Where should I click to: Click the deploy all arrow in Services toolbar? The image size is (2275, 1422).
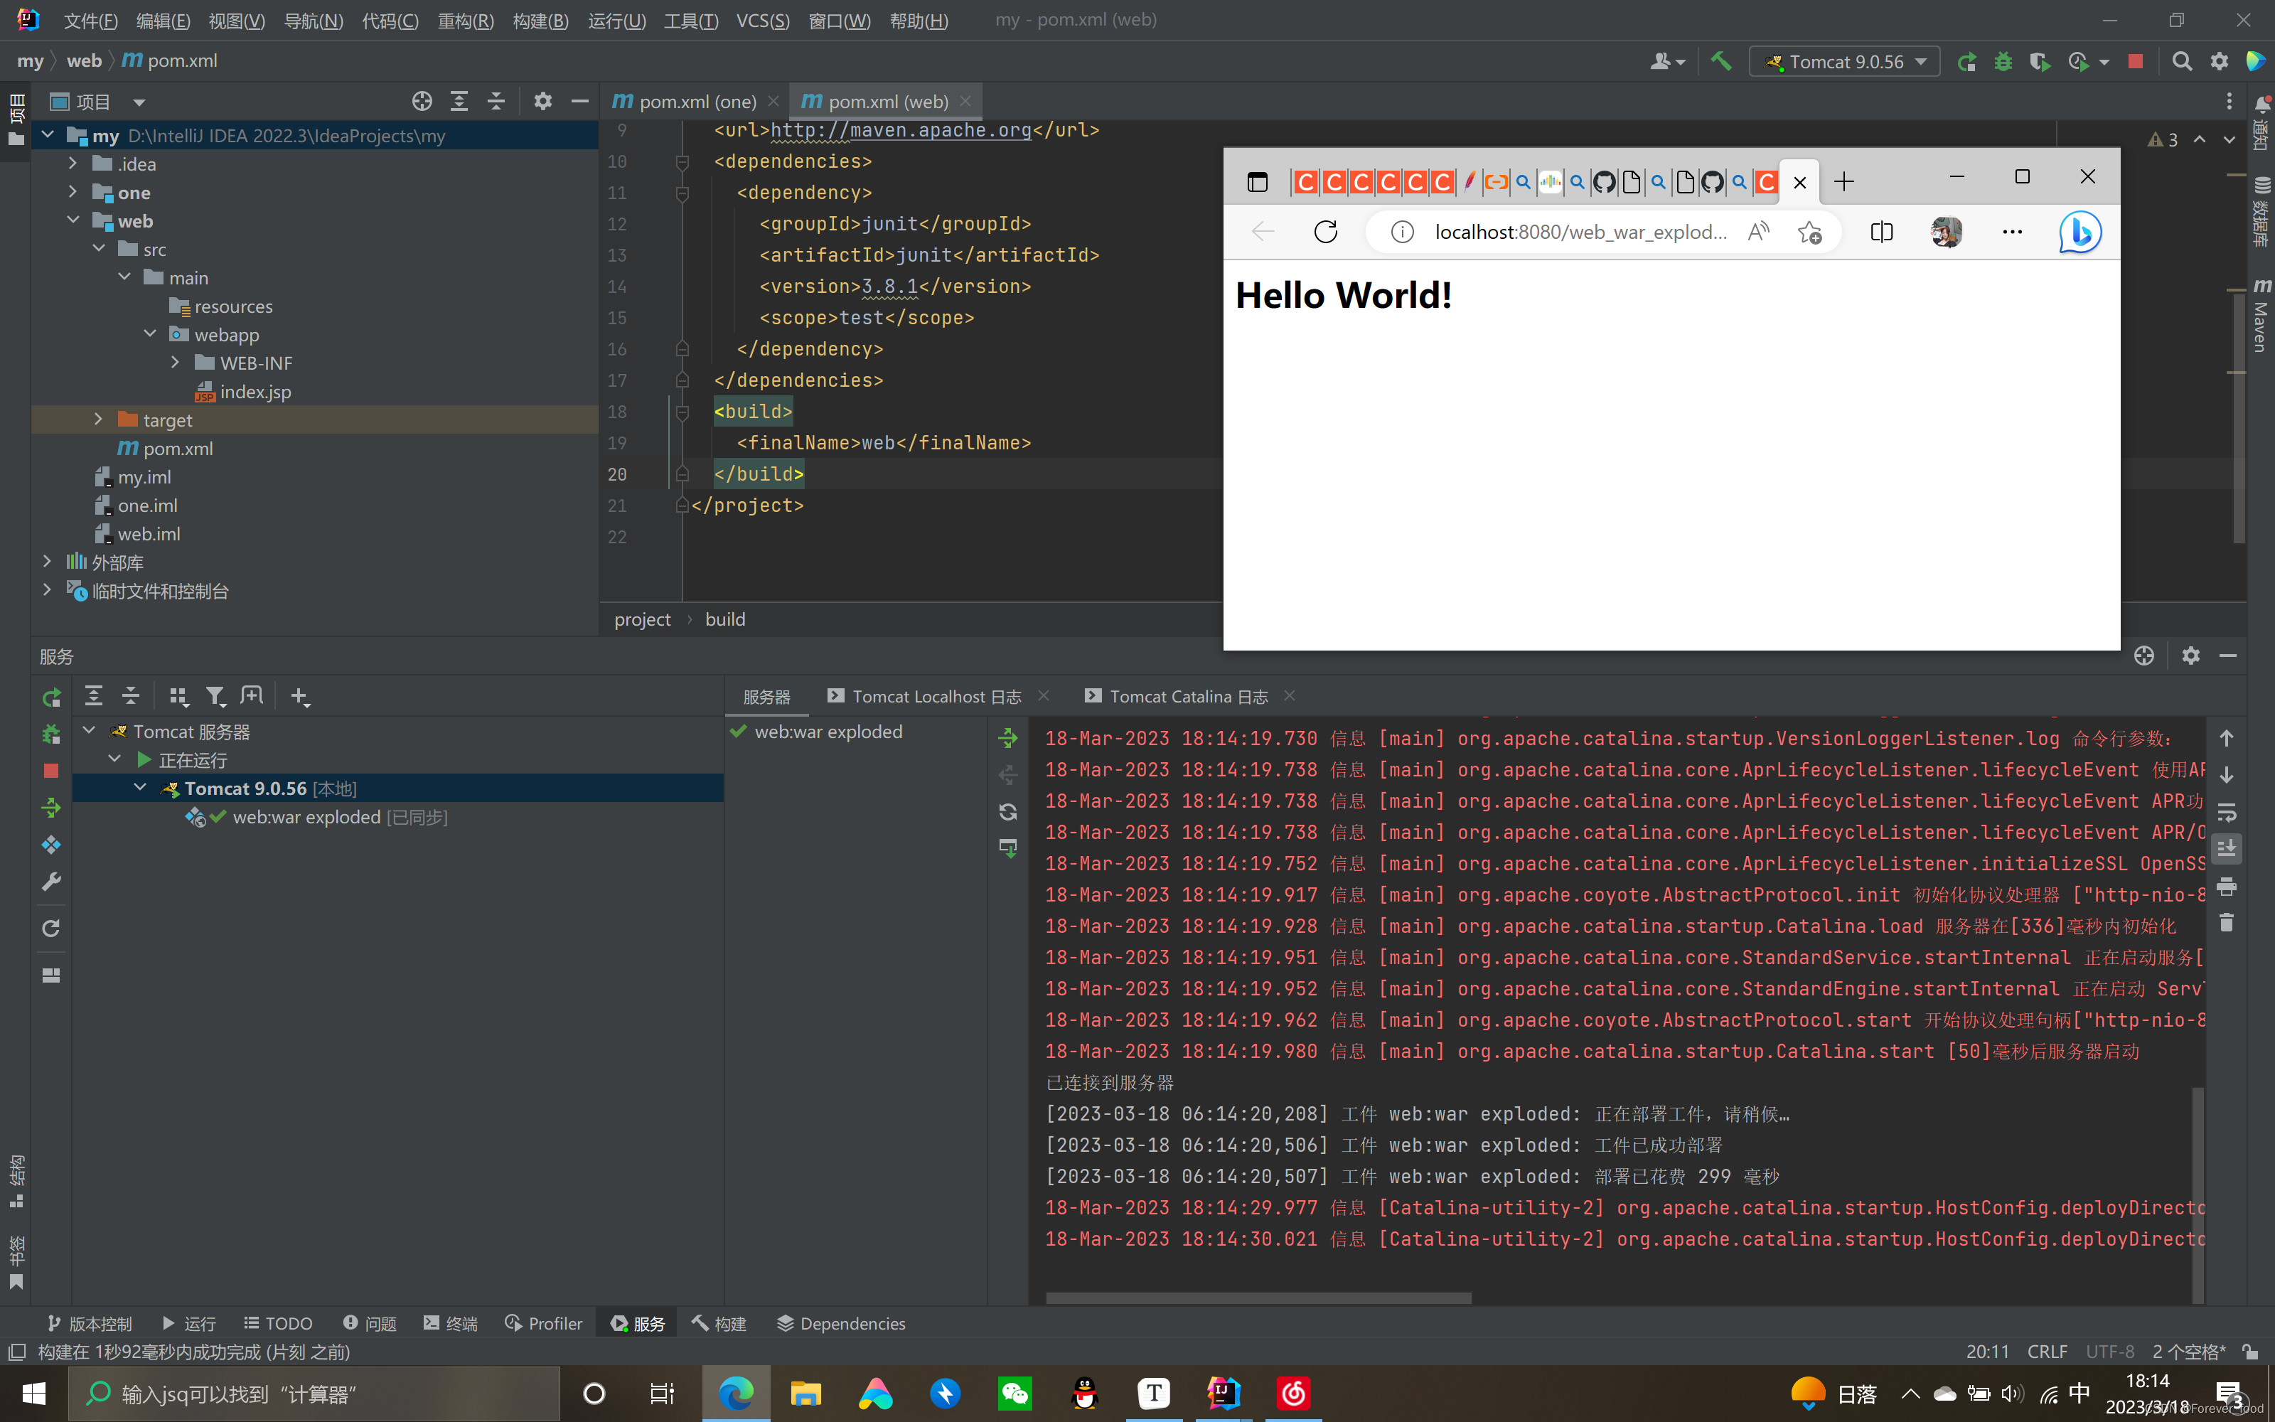click(x=52, y=807)
